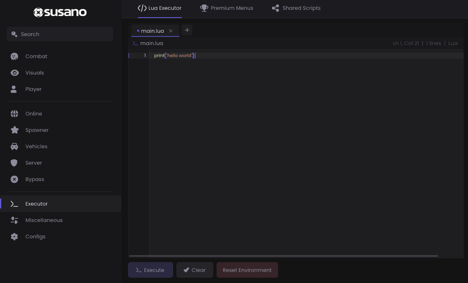Select the Combat sidebar icon
This screenshot has width=468, height=283.
click(x=14, y=56)
